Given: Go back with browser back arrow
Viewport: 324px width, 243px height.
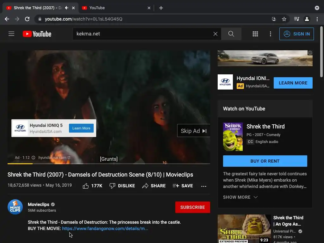Looking at the screenshot, I should [x=7, y=19].
